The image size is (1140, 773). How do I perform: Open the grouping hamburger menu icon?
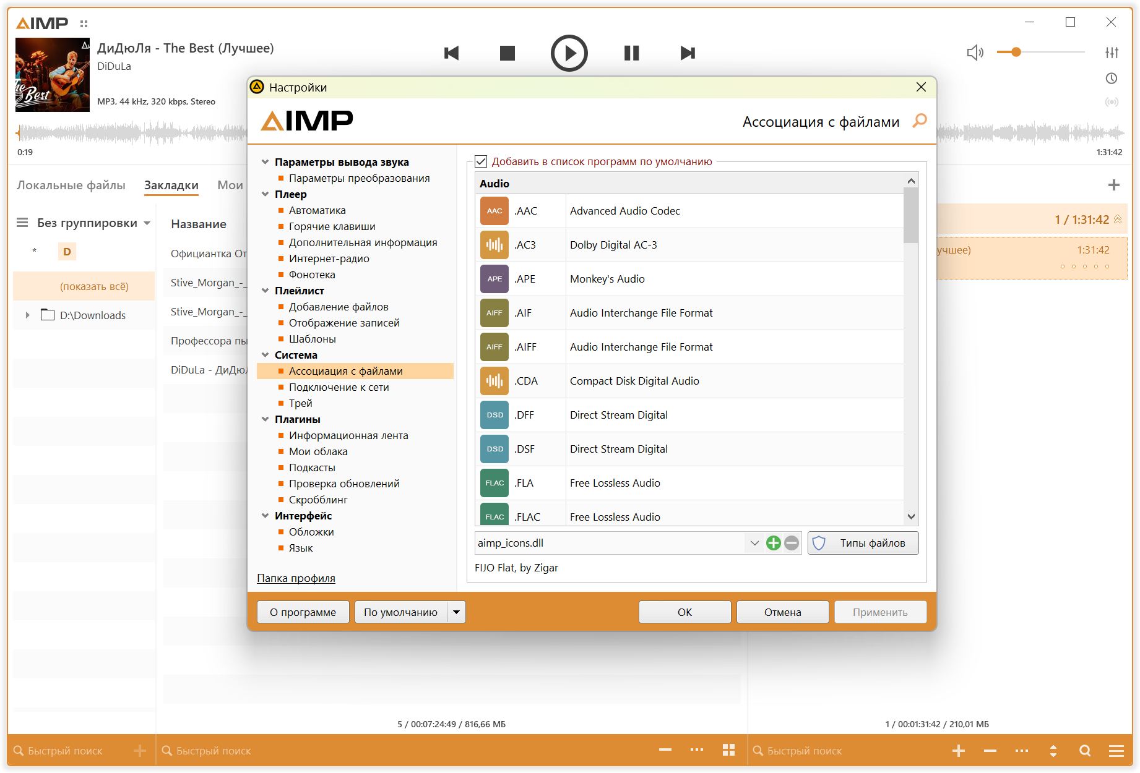point(22,223)
